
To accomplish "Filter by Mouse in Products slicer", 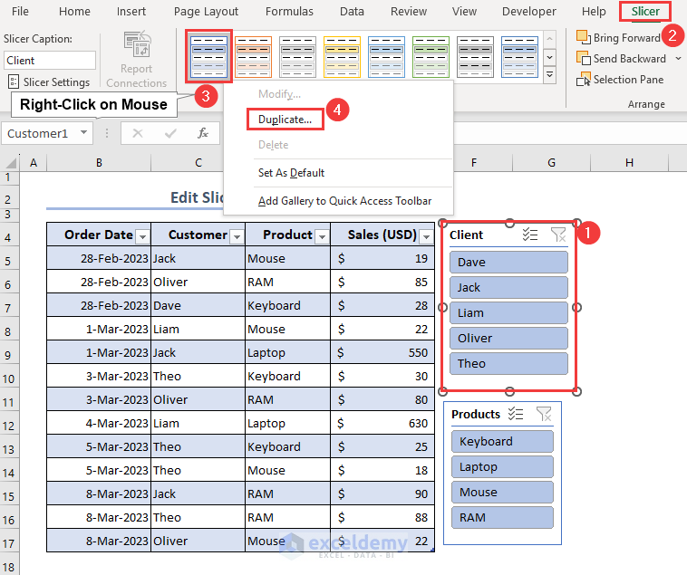I will 502,493.
